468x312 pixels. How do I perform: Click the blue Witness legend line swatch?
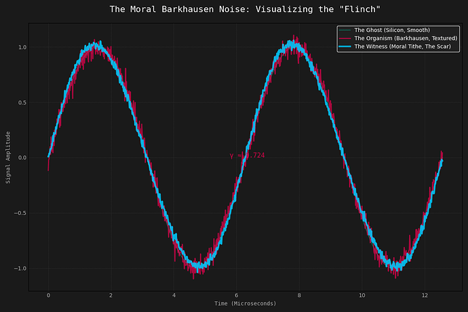[345, 46]
